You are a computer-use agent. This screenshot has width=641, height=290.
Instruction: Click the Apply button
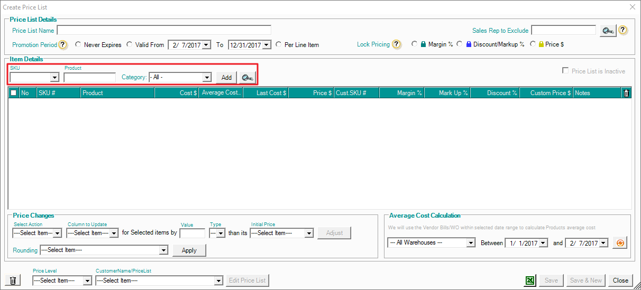click(189, 250)
